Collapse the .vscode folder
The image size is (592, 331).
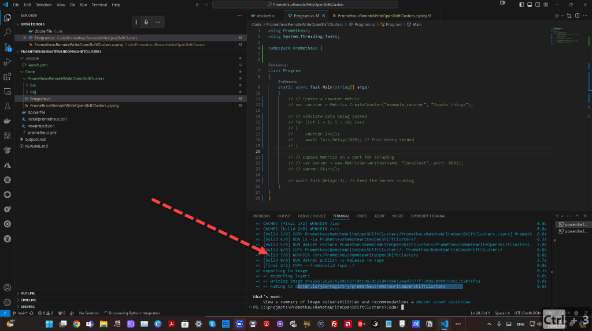click(32, 58)
